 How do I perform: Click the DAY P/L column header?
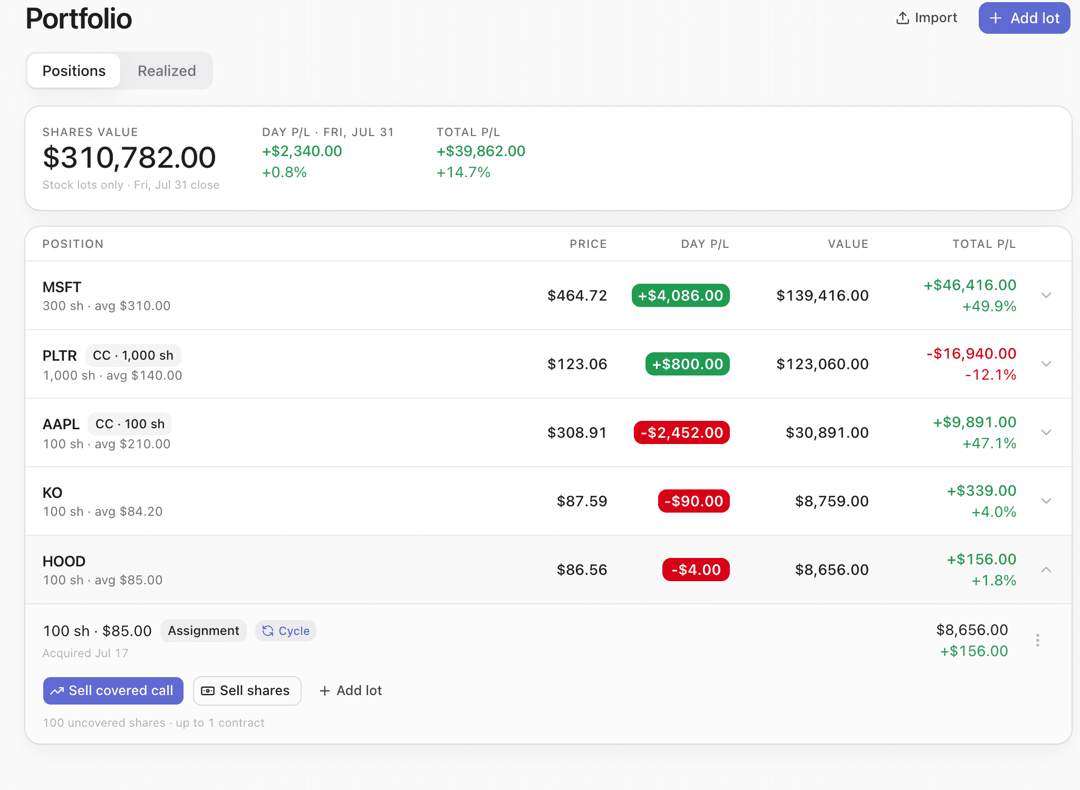(x=705, y=244)
